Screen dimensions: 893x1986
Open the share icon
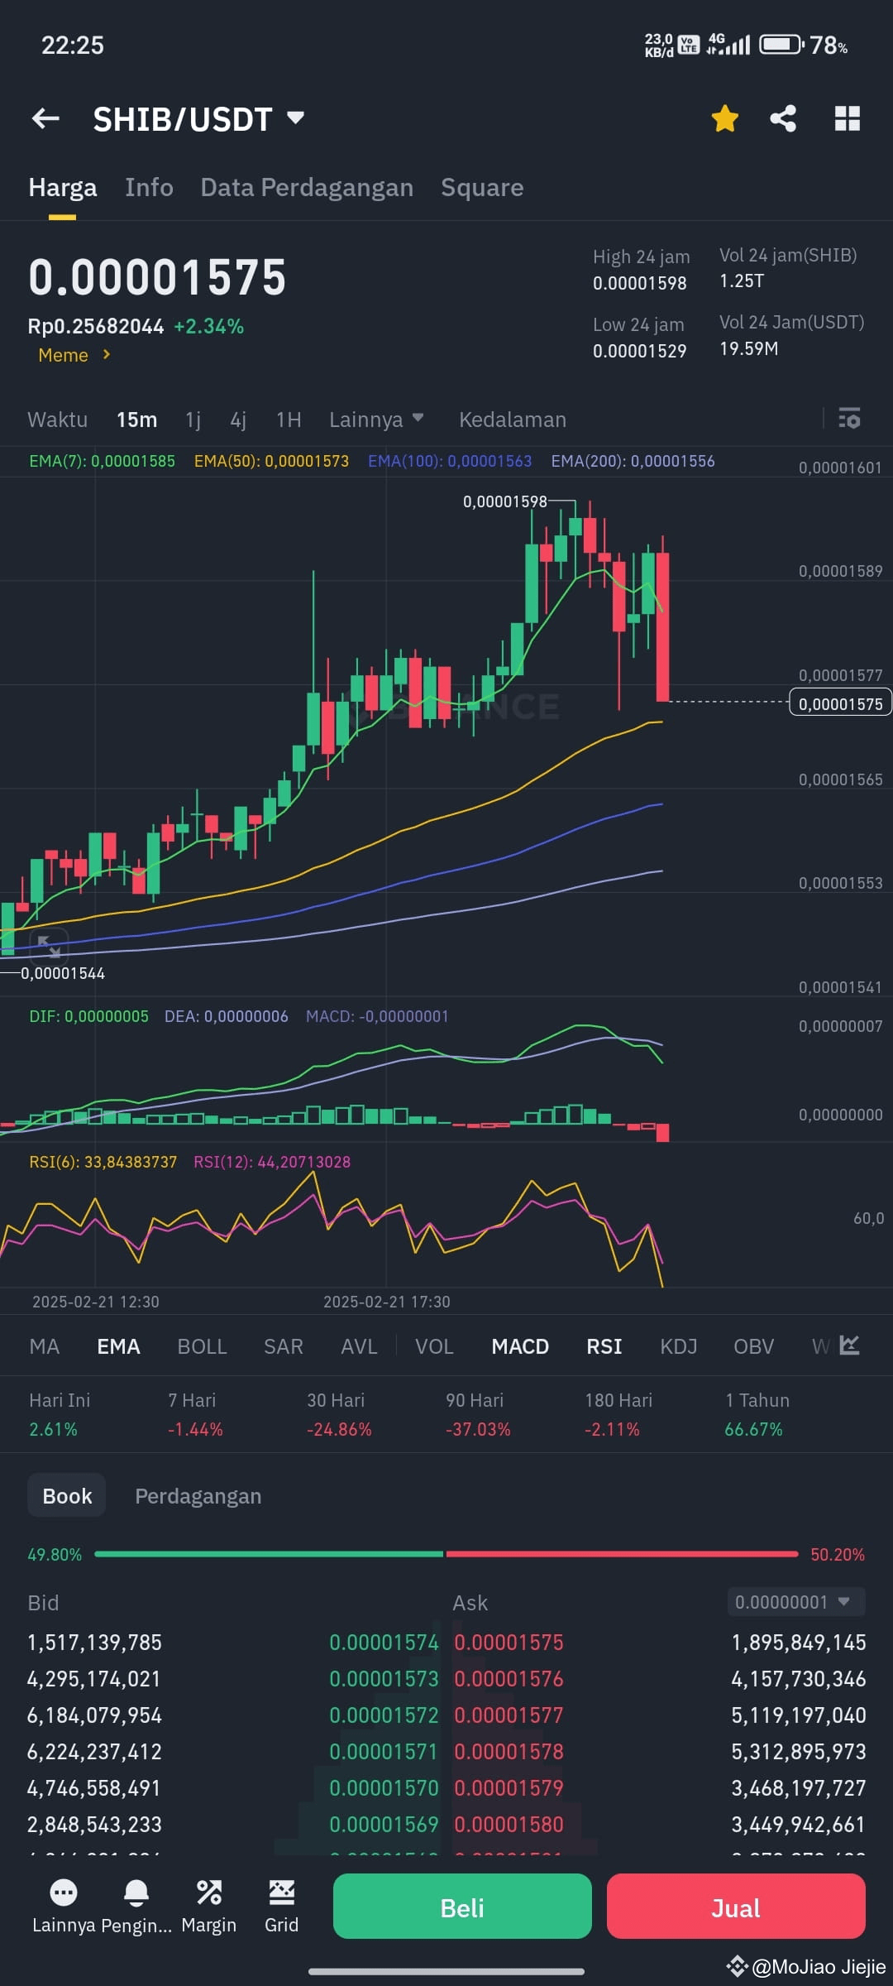(x=783, y=118)
